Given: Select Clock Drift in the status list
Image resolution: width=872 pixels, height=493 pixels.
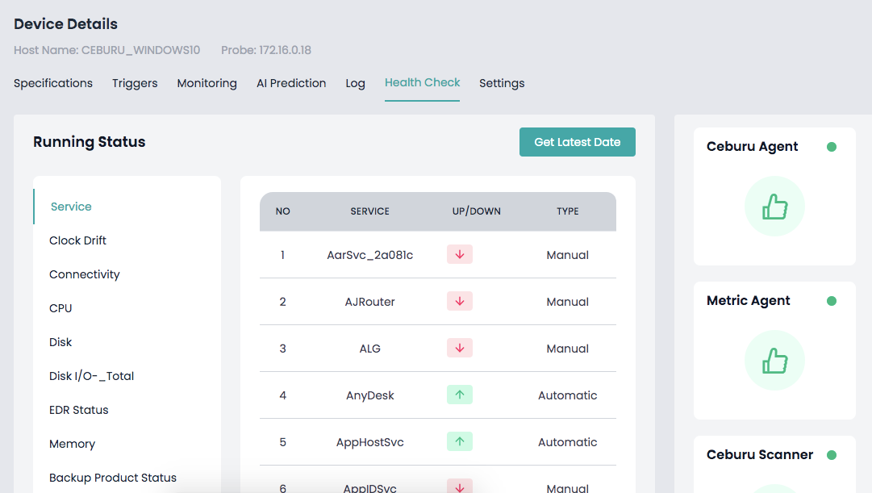Looking at the screenshot, I should (77, 240).
